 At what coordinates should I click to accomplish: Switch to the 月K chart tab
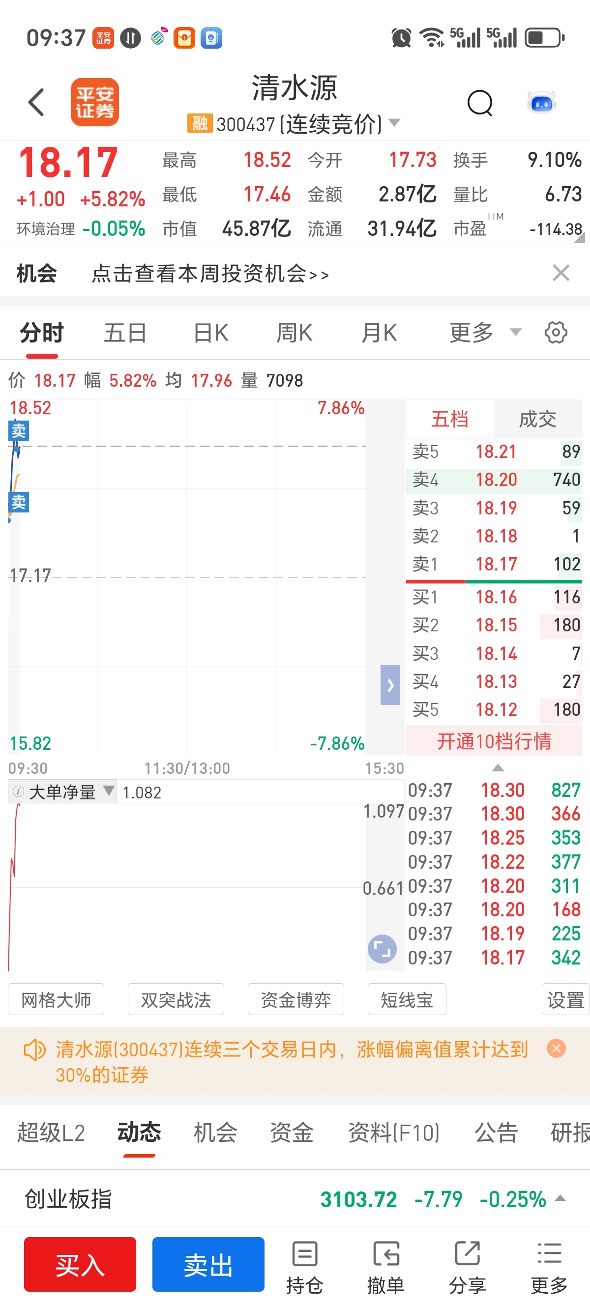[380, 332]
